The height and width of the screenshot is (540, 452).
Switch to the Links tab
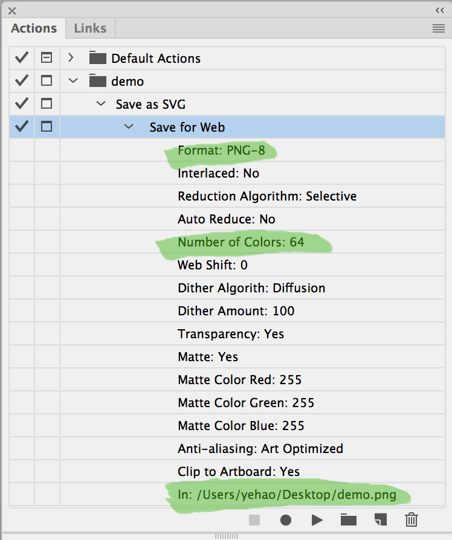point(90,28)
